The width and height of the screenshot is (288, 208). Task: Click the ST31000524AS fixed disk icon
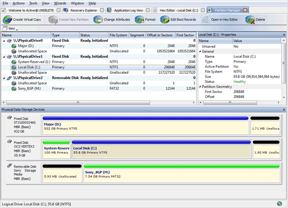[x=10, y=118]
